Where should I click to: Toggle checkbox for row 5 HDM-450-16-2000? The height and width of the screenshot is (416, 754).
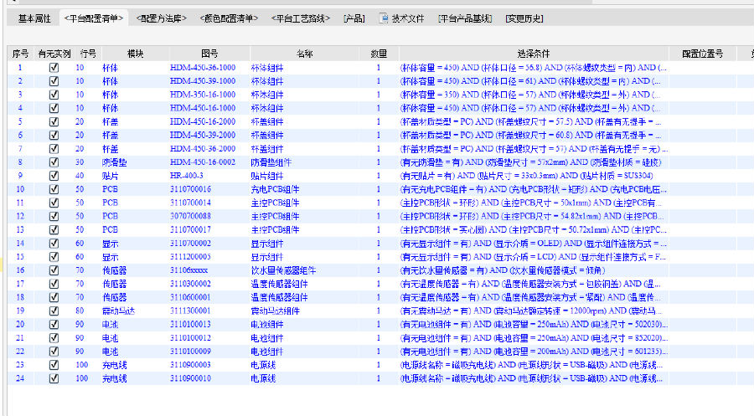click(54, 121)
